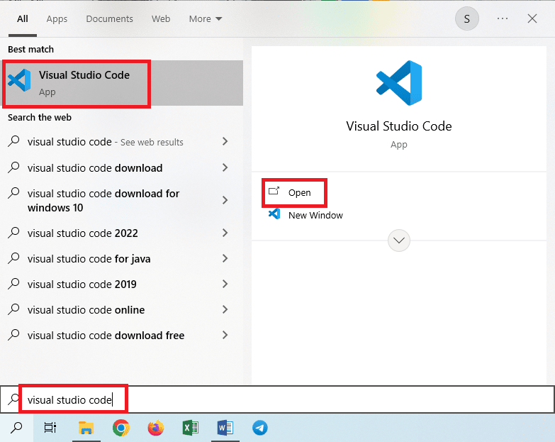The width and height of the screenshot is (555, 442).
Task: Open Visual Studio Code best match result
Action: (x=123, y=83)
